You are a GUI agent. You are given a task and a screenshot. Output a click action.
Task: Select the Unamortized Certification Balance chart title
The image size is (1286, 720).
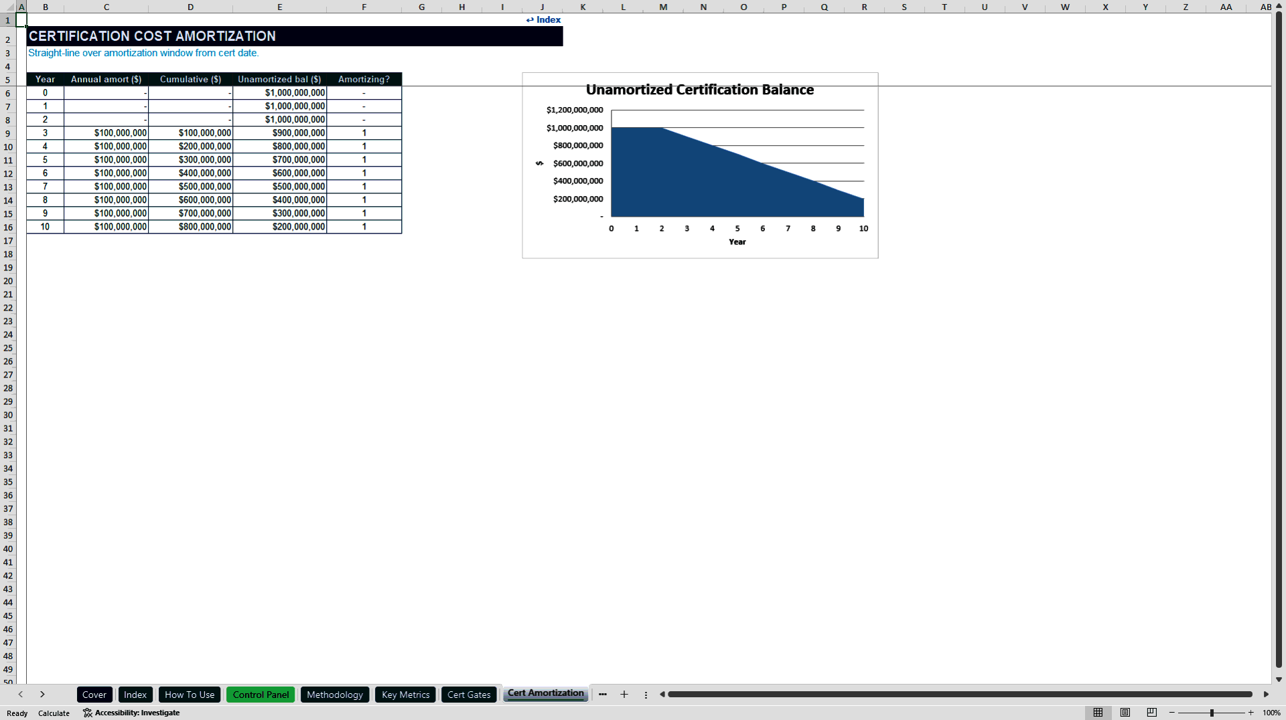pyautogui.click(x=700, y=90)
